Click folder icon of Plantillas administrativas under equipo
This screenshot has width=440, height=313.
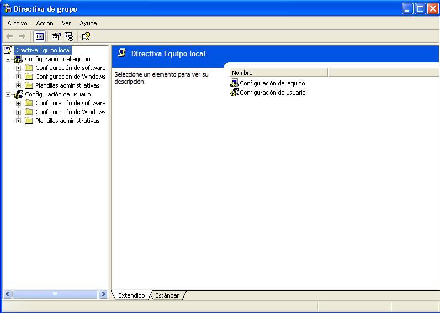tap(29, 85)
